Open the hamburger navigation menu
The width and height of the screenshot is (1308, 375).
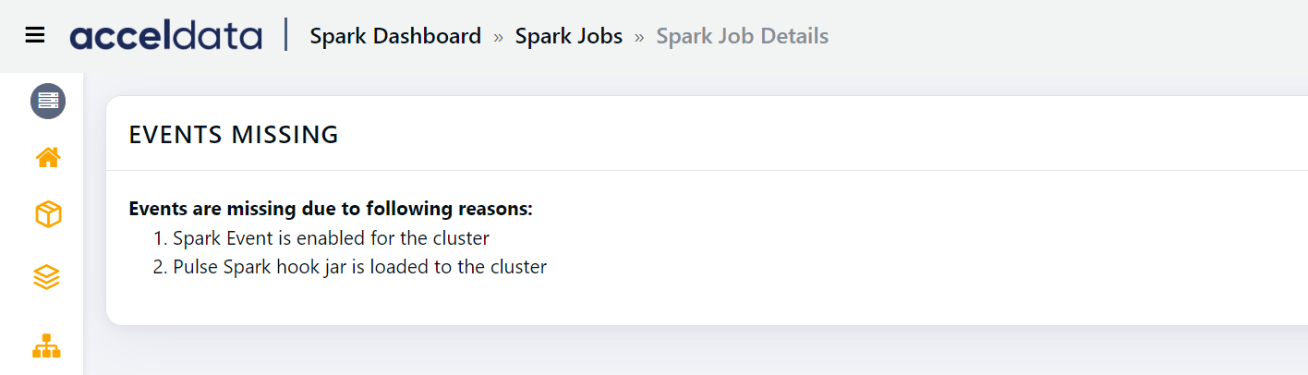coord(35,35)
